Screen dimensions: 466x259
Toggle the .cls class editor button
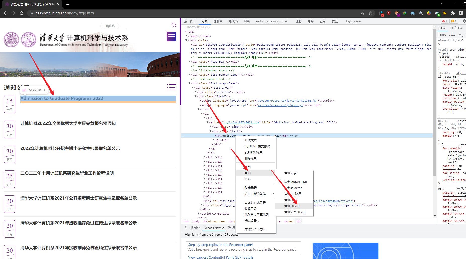453,35
